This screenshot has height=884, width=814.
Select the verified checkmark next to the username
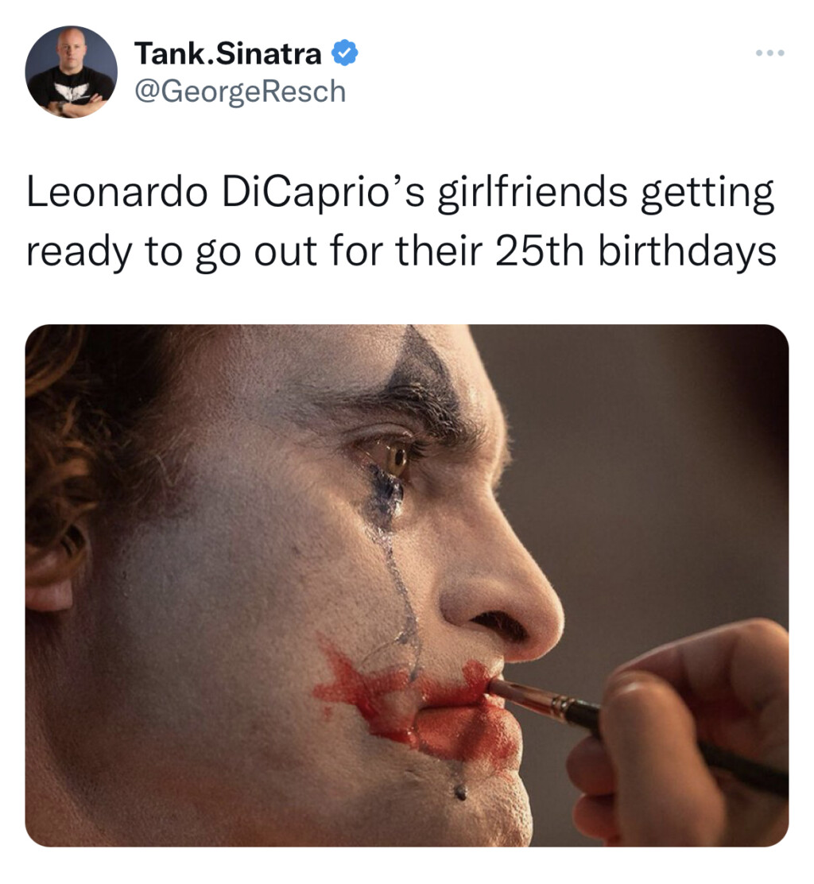click(x=343, y=51)
